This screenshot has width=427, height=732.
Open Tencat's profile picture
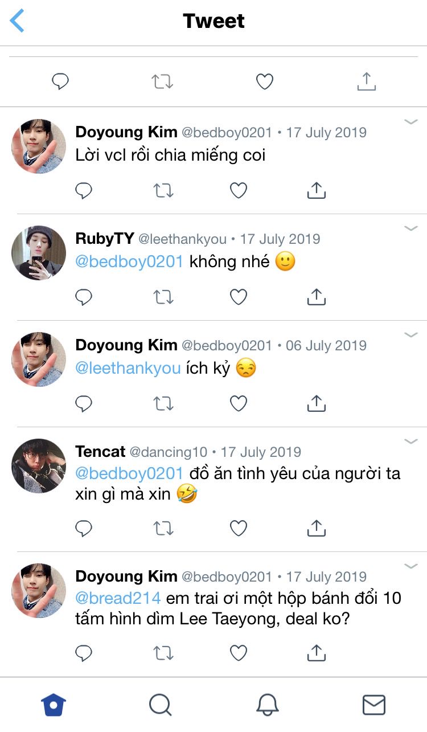[x=39, y=465]
